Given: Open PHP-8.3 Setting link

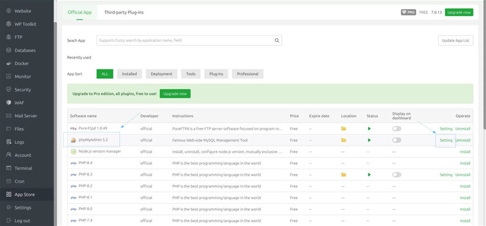Looking at the screenshot, I should point(446,175).
